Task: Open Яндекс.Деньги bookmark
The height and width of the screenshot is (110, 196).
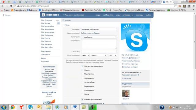Action: 18,10
